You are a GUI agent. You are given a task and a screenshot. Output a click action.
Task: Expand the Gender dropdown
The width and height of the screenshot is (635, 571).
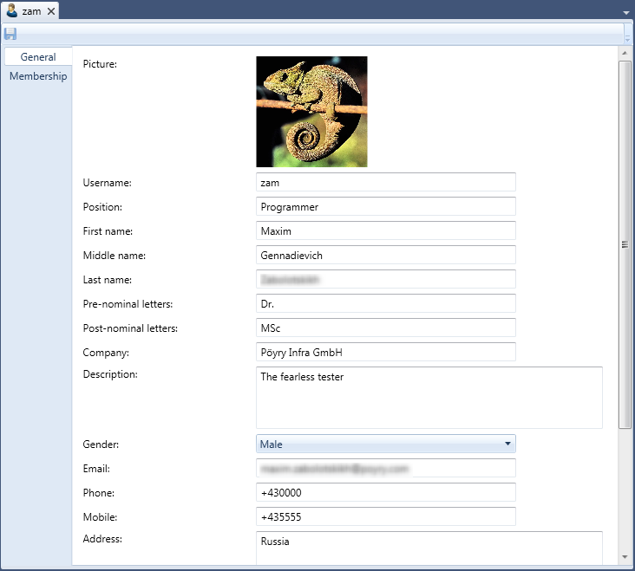[x=507, y=444]
